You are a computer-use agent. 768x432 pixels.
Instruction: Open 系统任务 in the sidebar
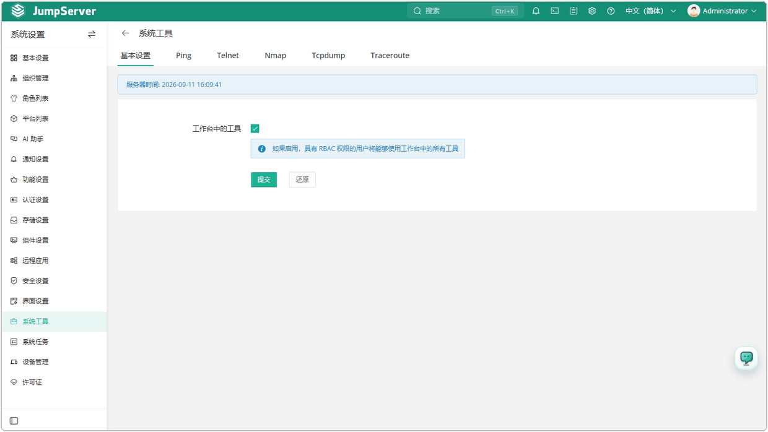[54, 342]
